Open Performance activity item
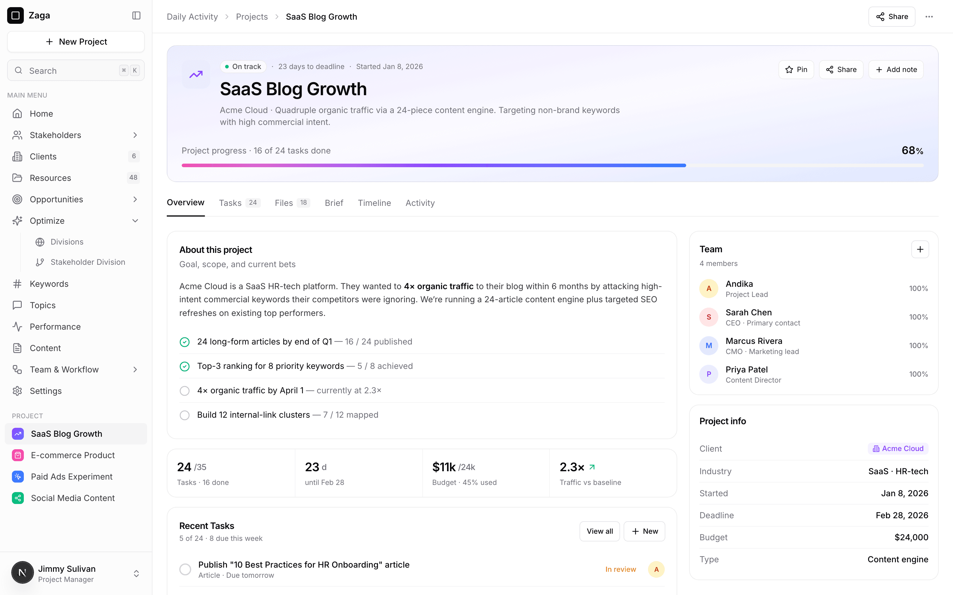The width and height of the screenshot is (953, 595). click(76, 327)
